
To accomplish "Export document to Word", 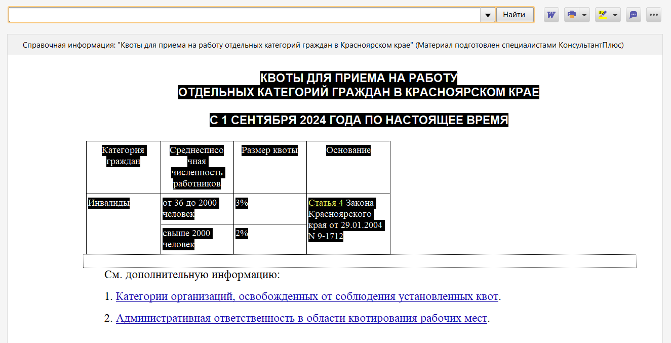I will coord(551,15).
